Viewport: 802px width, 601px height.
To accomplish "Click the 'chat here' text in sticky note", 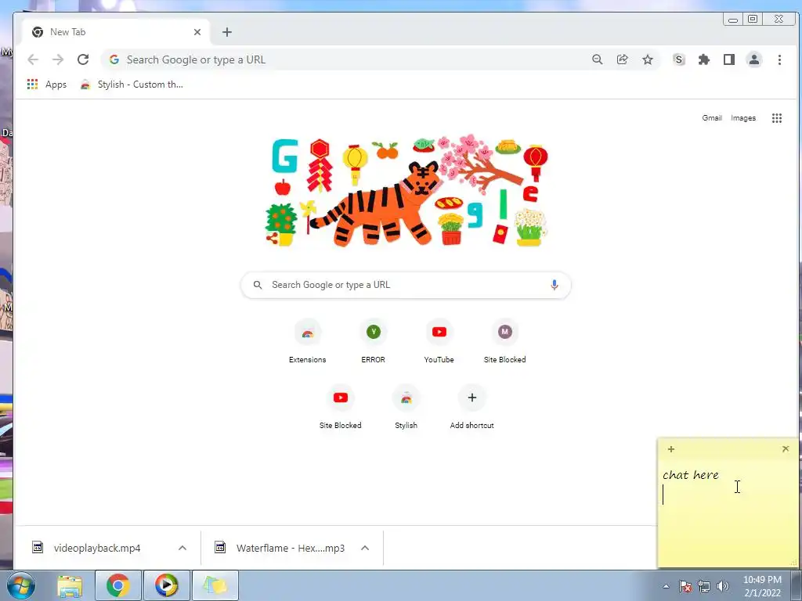I will pyautogui.click(x=691, y=475).
